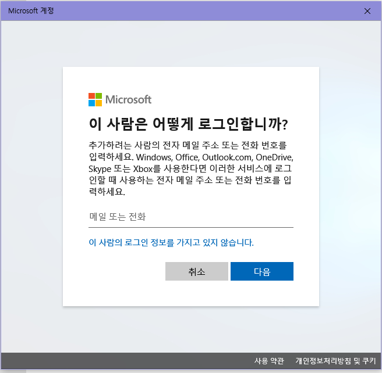382x373 pixels.
Task: Click the 다음 button
Action: [262, 271]
